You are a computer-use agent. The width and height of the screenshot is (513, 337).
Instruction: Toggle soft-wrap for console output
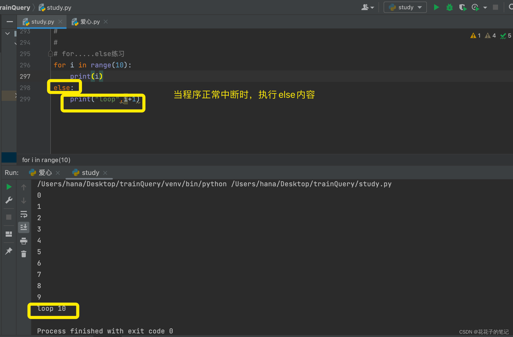tap(24, 214)
